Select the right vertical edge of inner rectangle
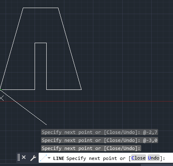Screen dimensions: 173x166 [47, 66]
